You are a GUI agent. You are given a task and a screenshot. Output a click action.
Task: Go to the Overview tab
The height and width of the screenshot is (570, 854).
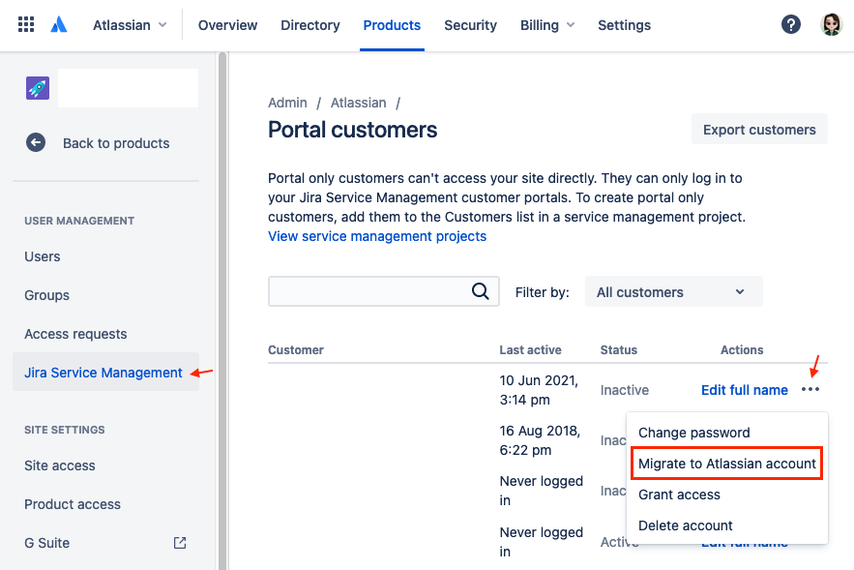tap(227, 25)
